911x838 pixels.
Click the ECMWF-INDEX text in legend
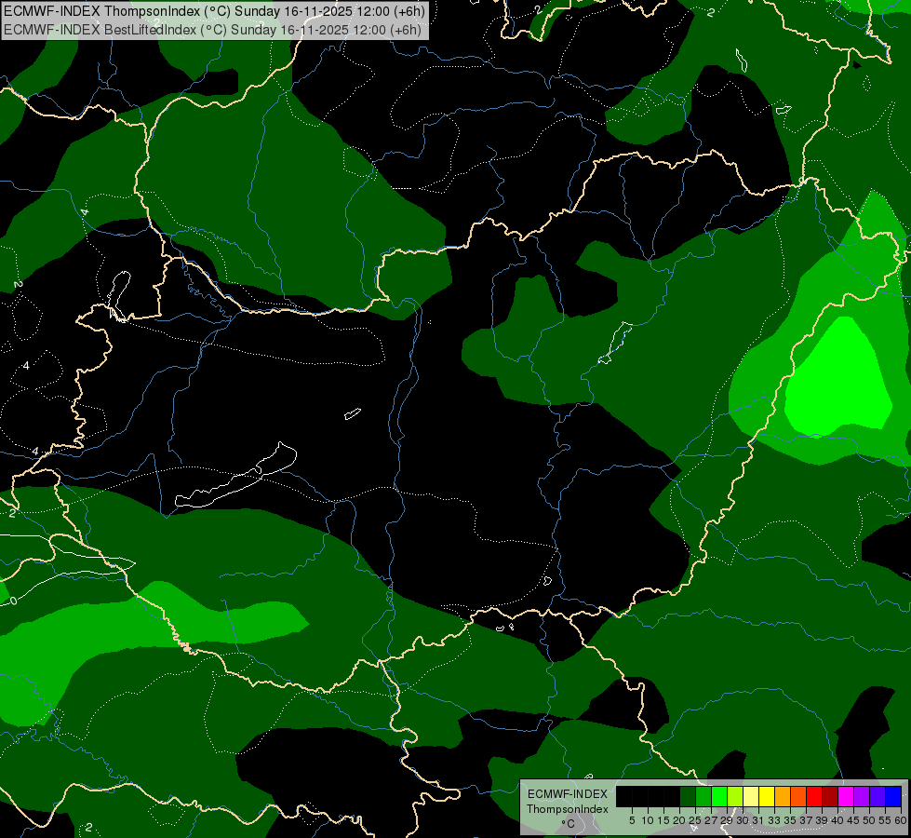click(567, 794)
